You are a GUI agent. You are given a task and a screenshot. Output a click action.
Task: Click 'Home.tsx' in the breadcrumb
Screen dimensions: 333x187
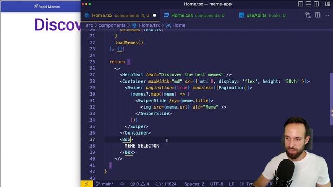tap(149, 25)
